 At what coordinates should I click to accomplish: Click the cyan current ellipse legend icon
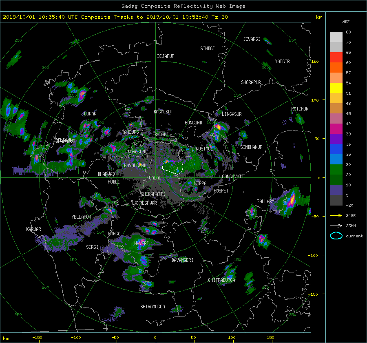click(336, 236)
